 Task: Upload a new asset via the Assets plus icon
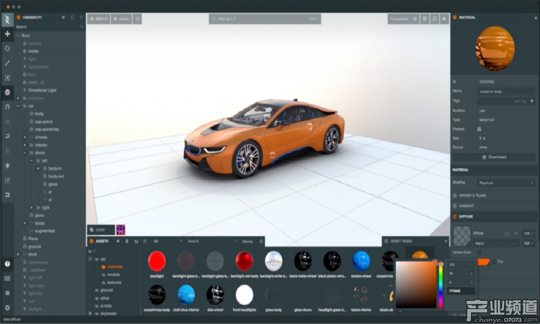tap(118, 241)
